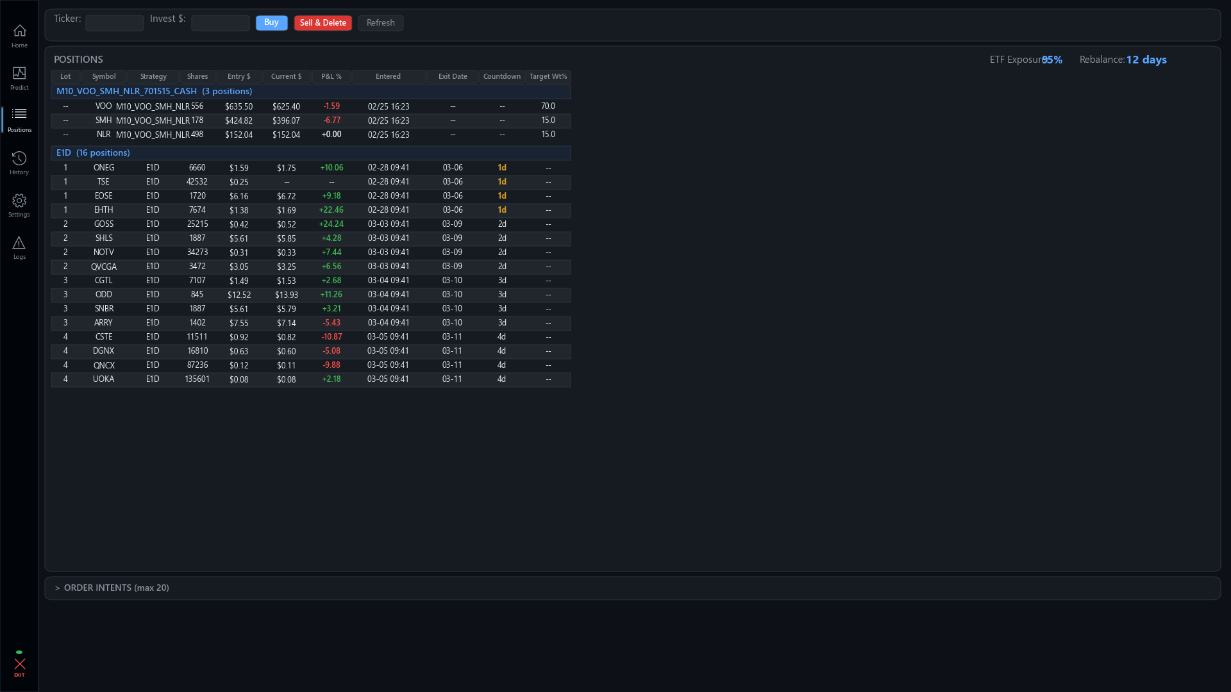View the Logs warning icon
Screen dimensions: 1231x692
coord(19,246)
